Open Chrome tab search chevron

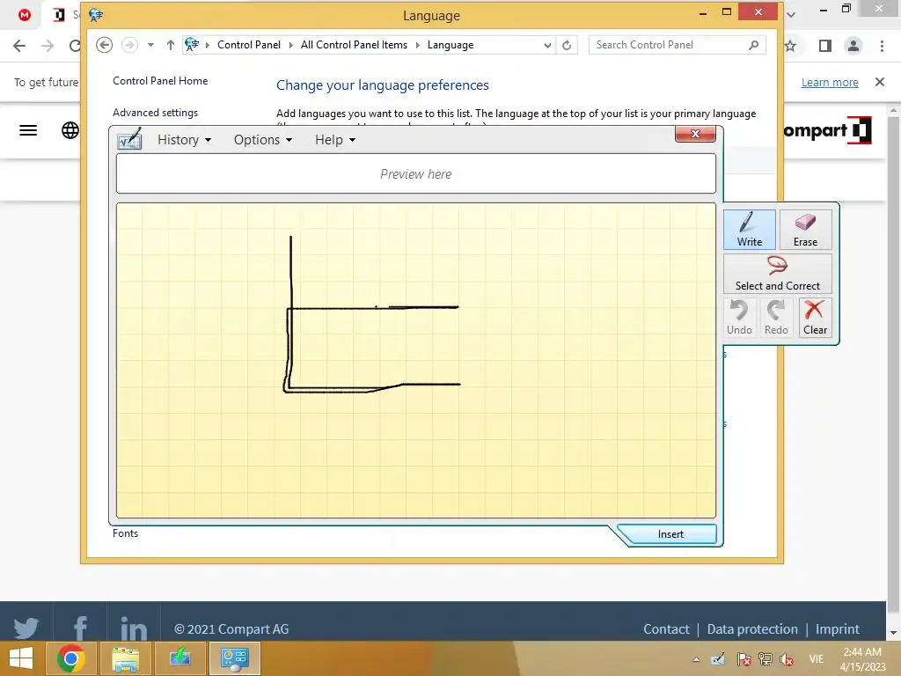tap(791, 15)
